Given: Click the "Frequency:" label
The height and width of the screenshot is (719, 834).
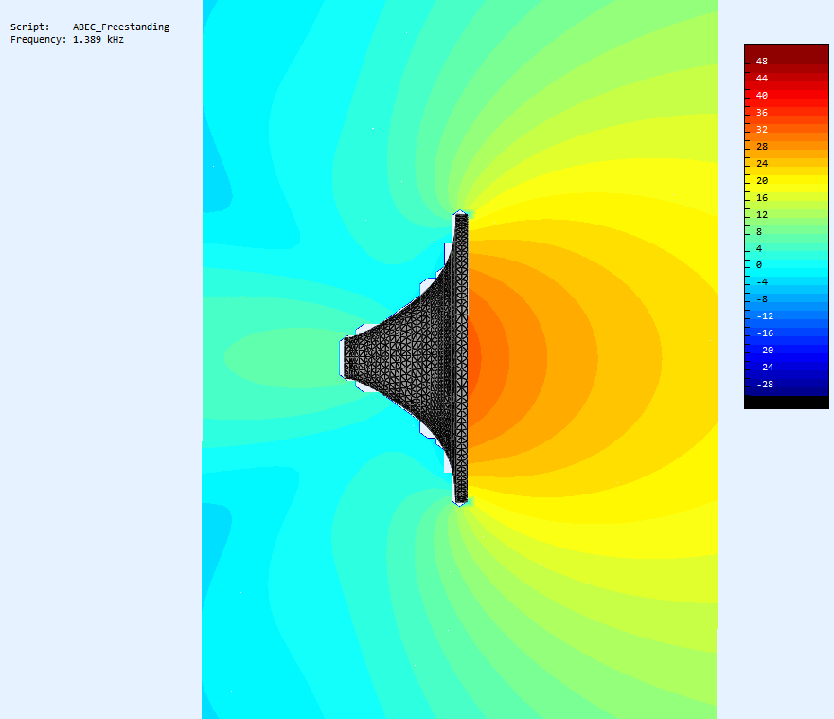Looking at the screenshot, I should click(38, 40).
